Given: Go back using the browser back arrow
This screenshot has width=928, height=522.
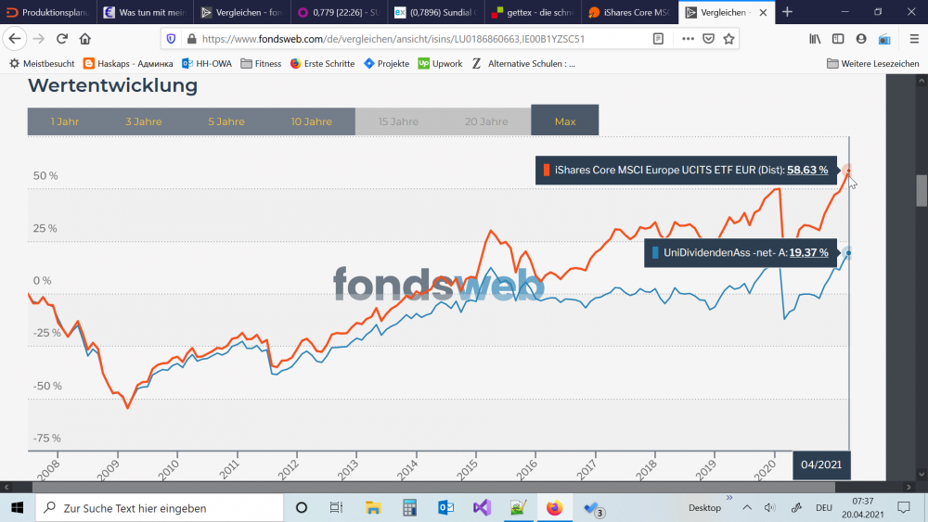Looking at the screenshot, I should click(x=15, y=39).
